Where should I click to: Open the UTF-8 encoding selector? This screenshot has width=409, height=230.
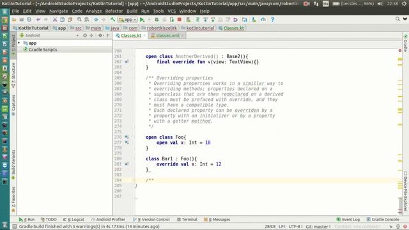(x=295, y=226)
